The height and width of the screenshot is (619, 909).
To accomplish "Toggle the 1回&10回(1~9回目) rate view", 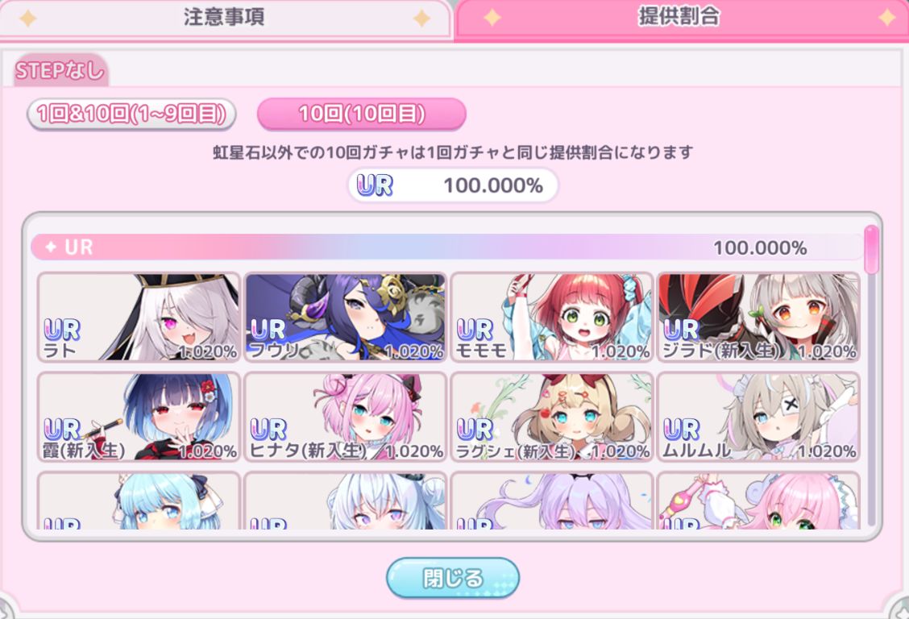I will (x=131, y=114).
